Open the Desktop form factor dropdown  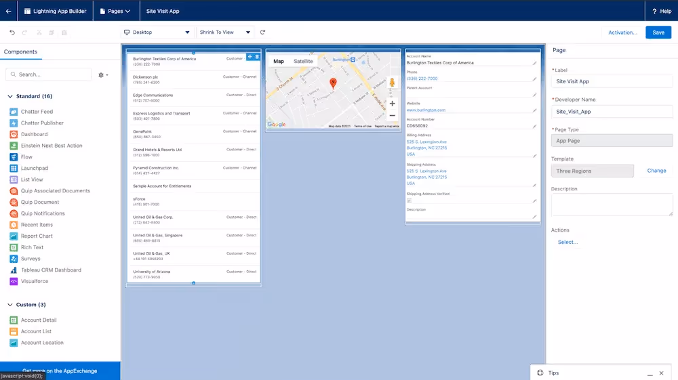[157, 33]
